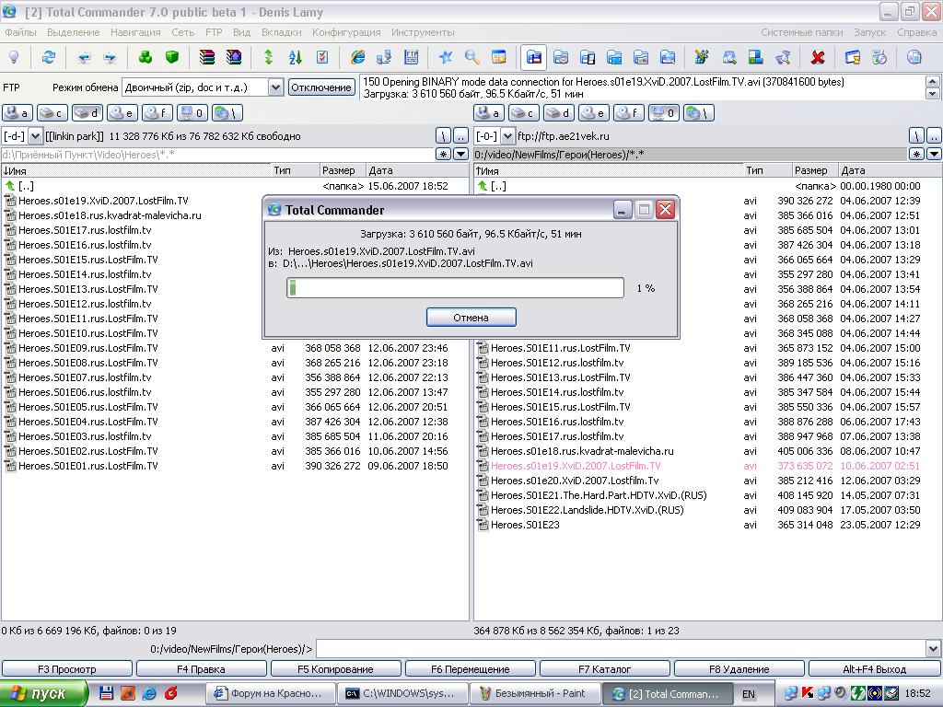Click the light bulb toolbar icon

click(x=14, y=57)
